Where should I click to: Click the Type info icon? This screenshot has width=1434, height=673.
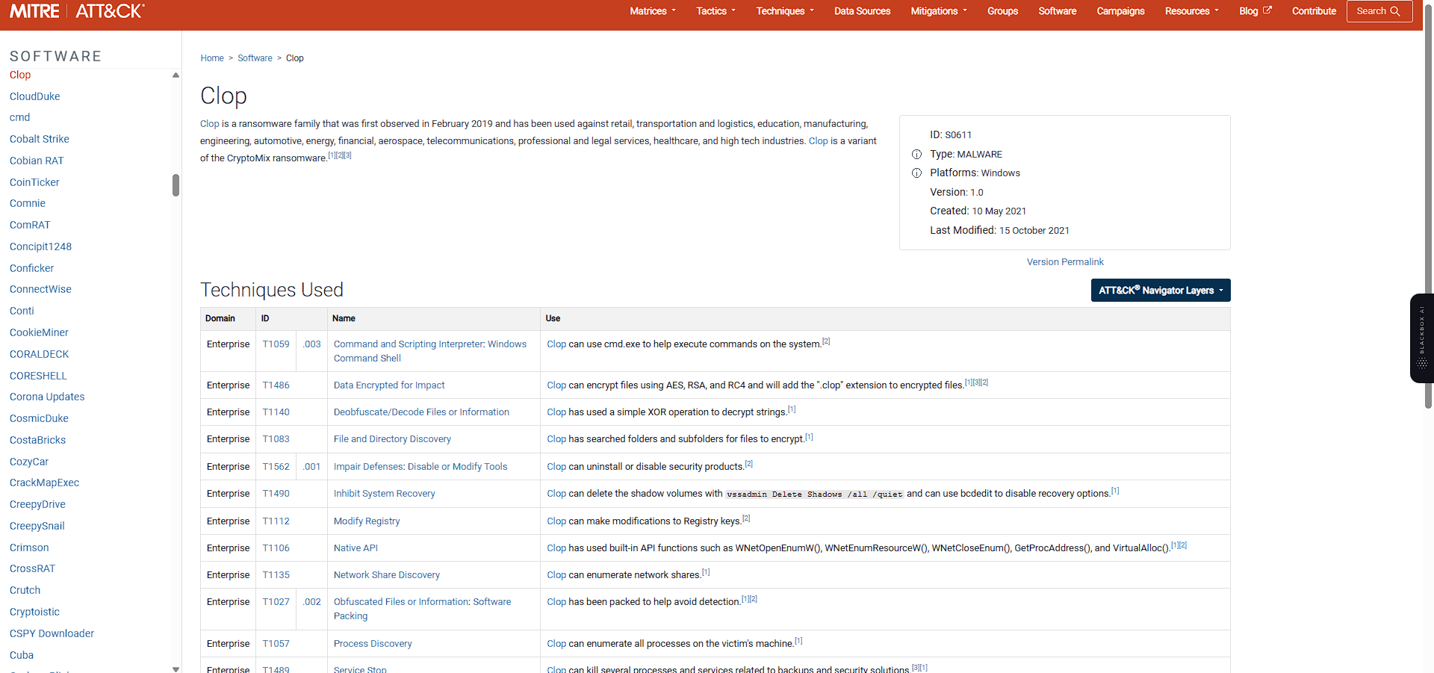coord(916,155)
